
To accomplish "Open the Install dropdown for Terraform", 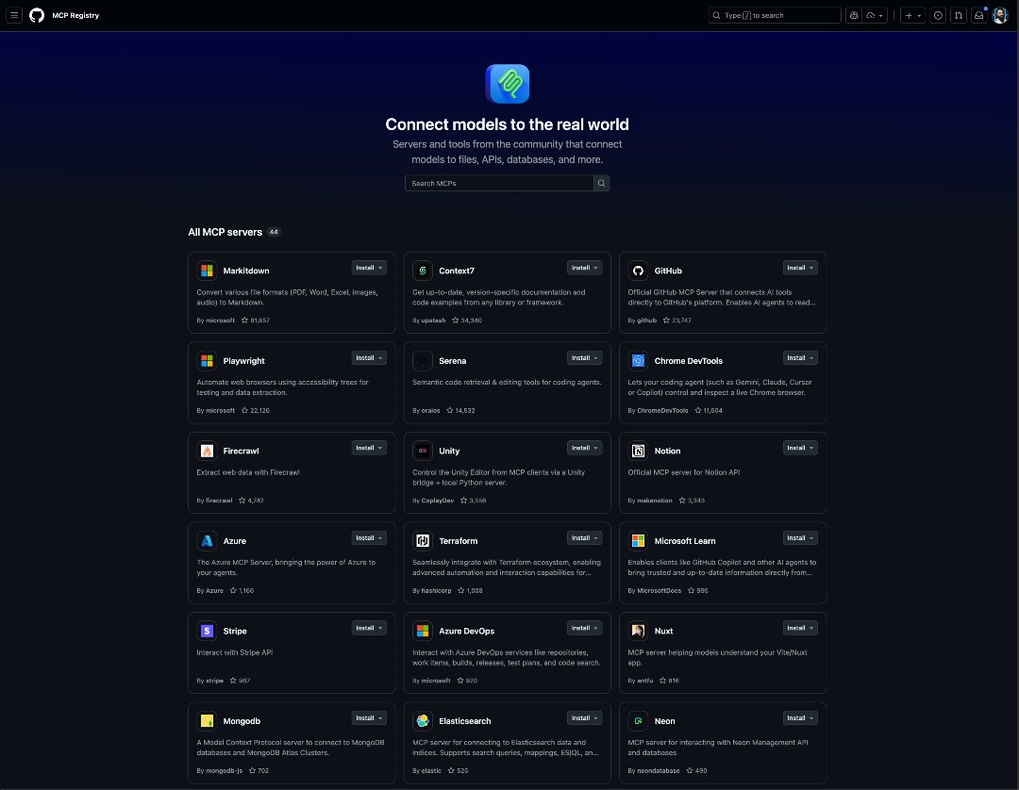I will [x=585, y=538].
